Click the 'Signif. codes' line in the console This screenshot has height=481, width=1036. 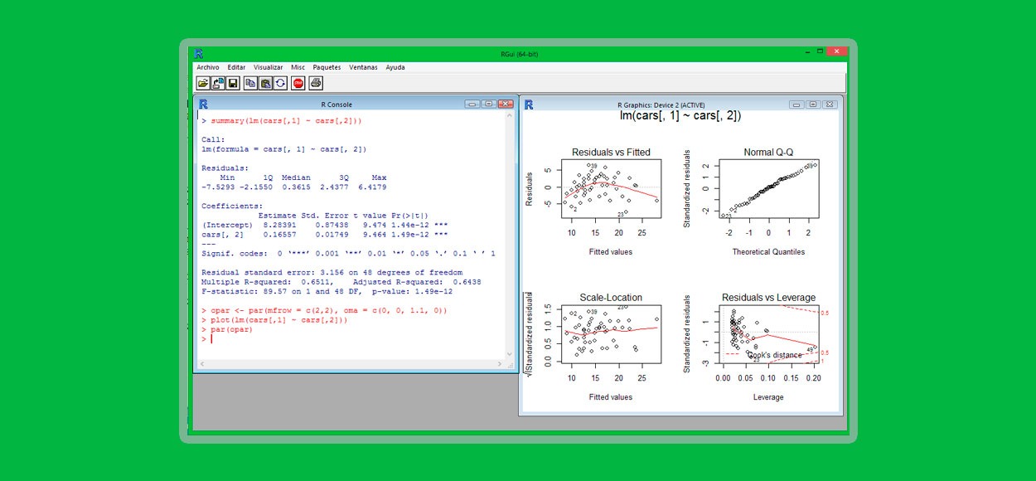pos(348,253)
